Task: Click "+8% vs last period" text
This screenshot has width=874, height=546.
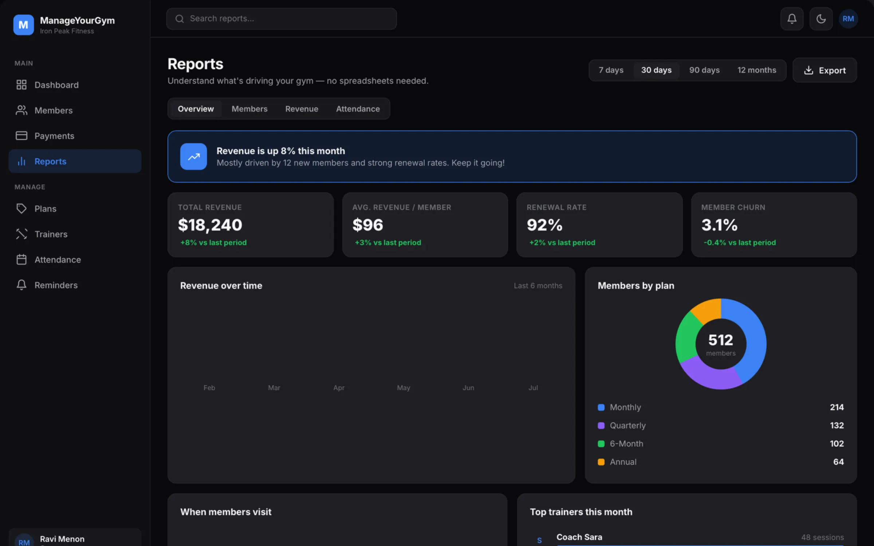Action: (x=213, y=242)
